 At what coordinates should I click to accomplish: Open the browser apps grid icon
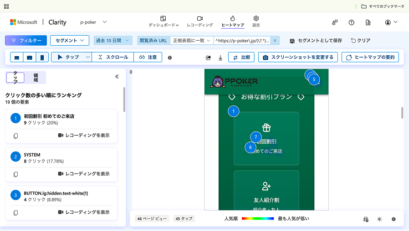coord(6,6)
